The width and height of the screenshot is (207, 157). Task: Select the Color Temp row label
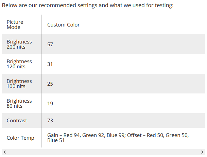tap(20, 138)
